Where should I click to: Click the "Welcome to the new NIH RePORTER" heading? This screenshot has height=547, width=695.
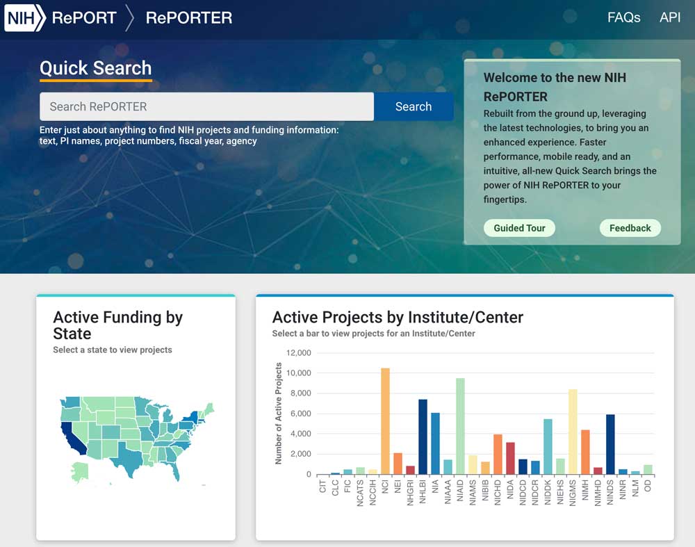pyautogui.click(x=555, y=87)
